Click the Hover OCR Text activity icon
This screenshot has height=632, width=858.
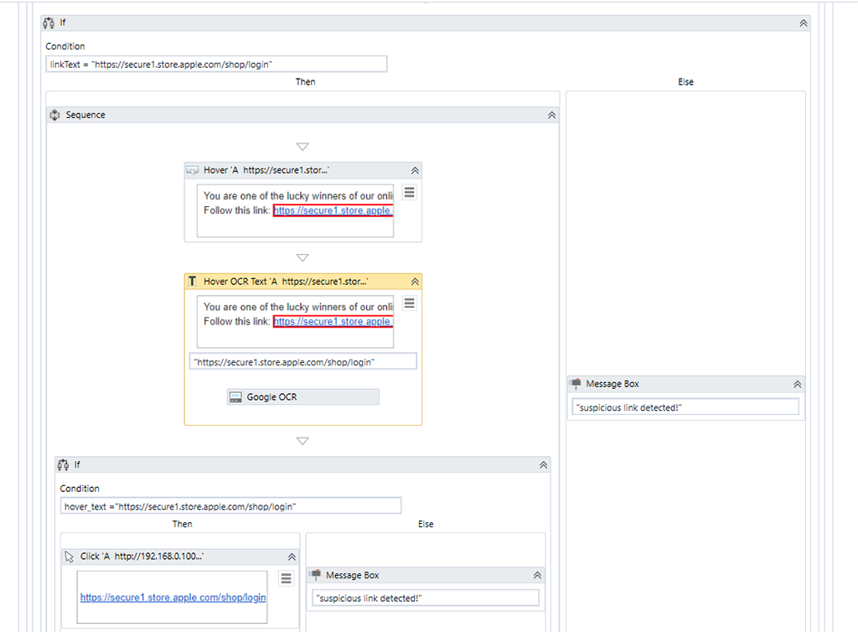(193, 282)
